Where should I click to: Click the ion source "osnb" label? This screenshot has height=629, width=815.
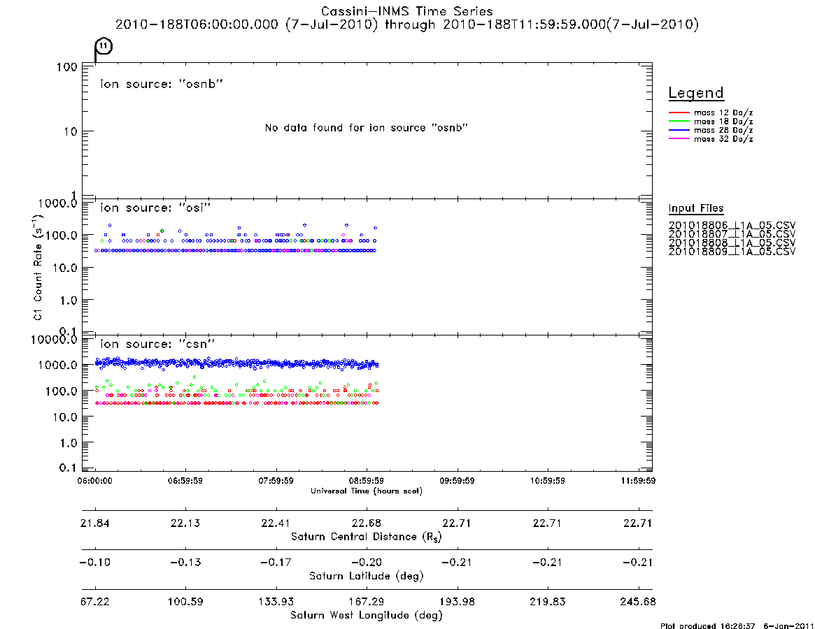162,84
